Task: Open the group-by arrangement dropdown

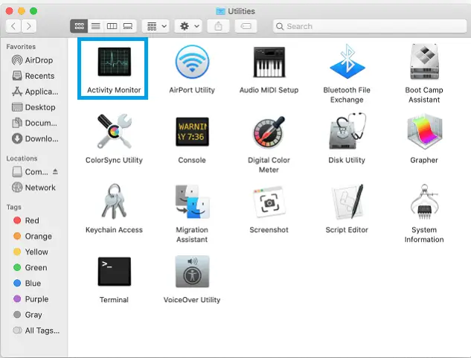Action: tap(156, 26)
